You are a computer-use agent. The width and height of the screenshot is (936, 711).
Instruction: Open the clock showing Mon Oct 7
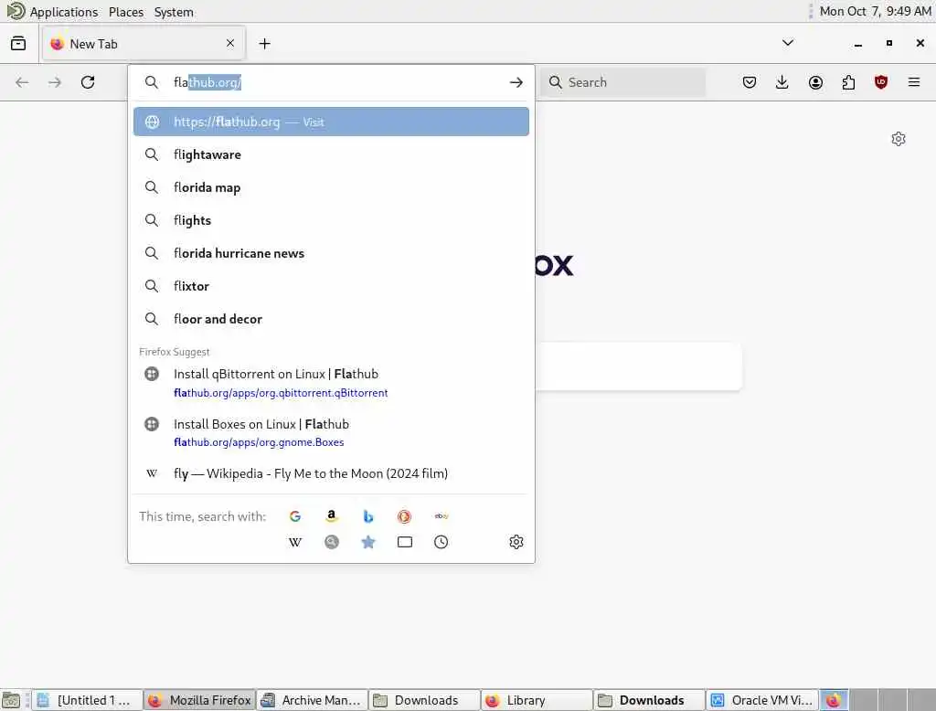point(875,11)
